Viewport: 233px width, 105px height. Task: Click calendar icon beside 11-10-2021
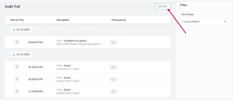(x=14, y=55)
